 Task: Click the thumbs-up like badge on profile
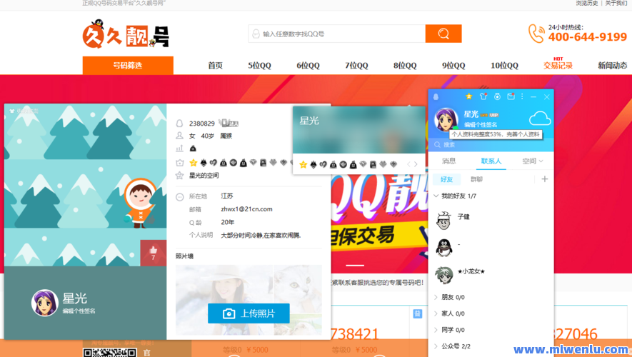tap(153, 251)
